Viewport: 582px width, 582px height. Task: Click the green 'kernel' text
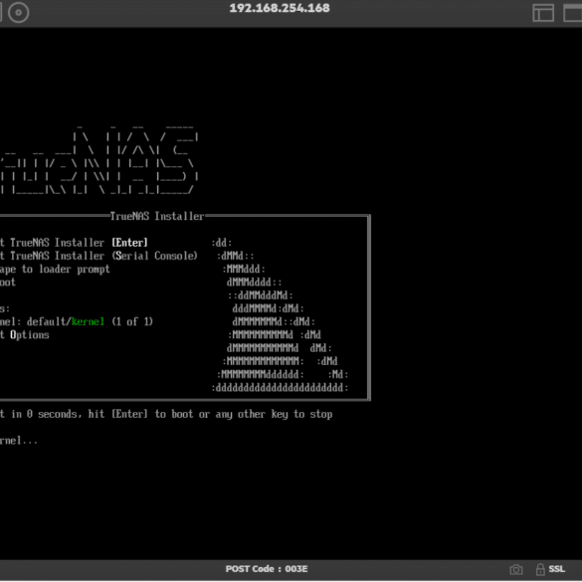pos(88,321)
